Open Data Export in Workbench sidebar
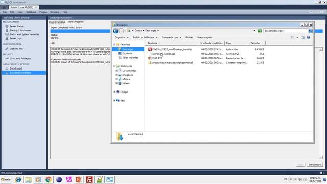This screenshot has height=184, width=327. [x=16, y=68]
